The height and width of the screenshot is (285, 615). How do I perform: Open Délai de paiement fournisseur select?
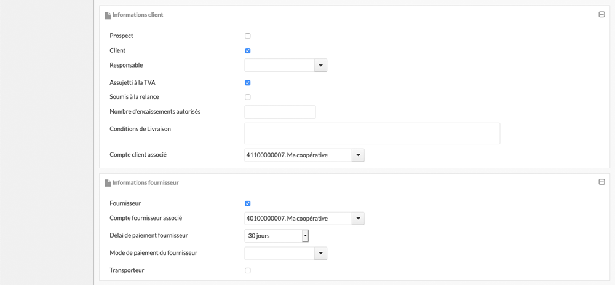coord(277,236)
